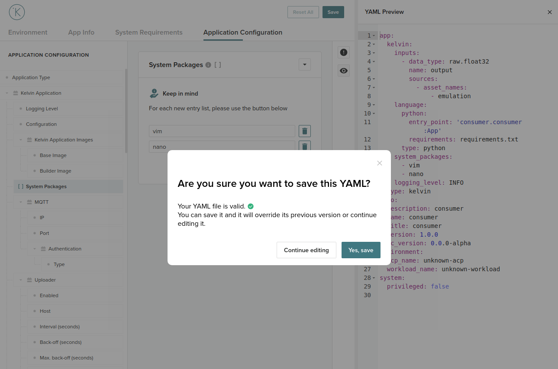Fold YAML line 3 inputs block
The height and width of the screenshot is (369, 558).
tap(374, 53)
